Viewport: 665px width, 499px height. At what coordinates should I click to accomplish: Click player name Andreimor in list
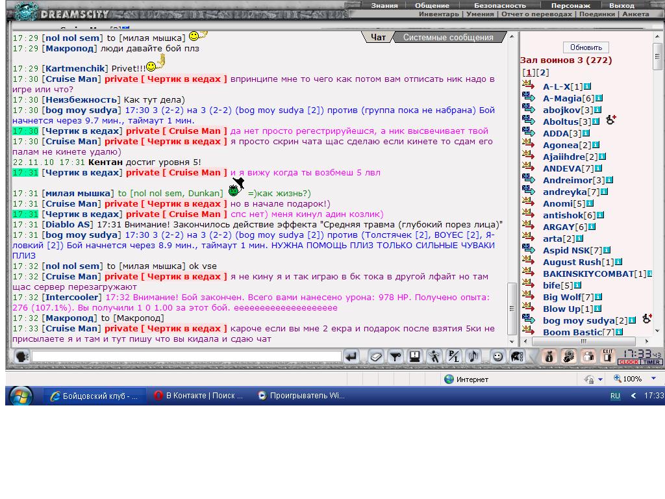[568, 181]
